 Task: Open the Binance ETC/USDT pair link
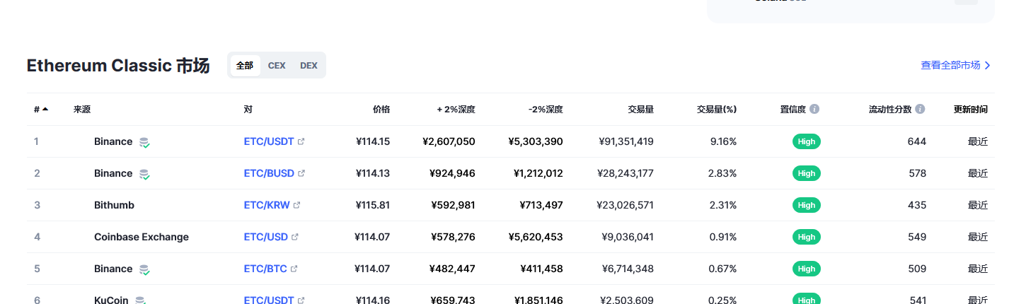click(269, 141)
